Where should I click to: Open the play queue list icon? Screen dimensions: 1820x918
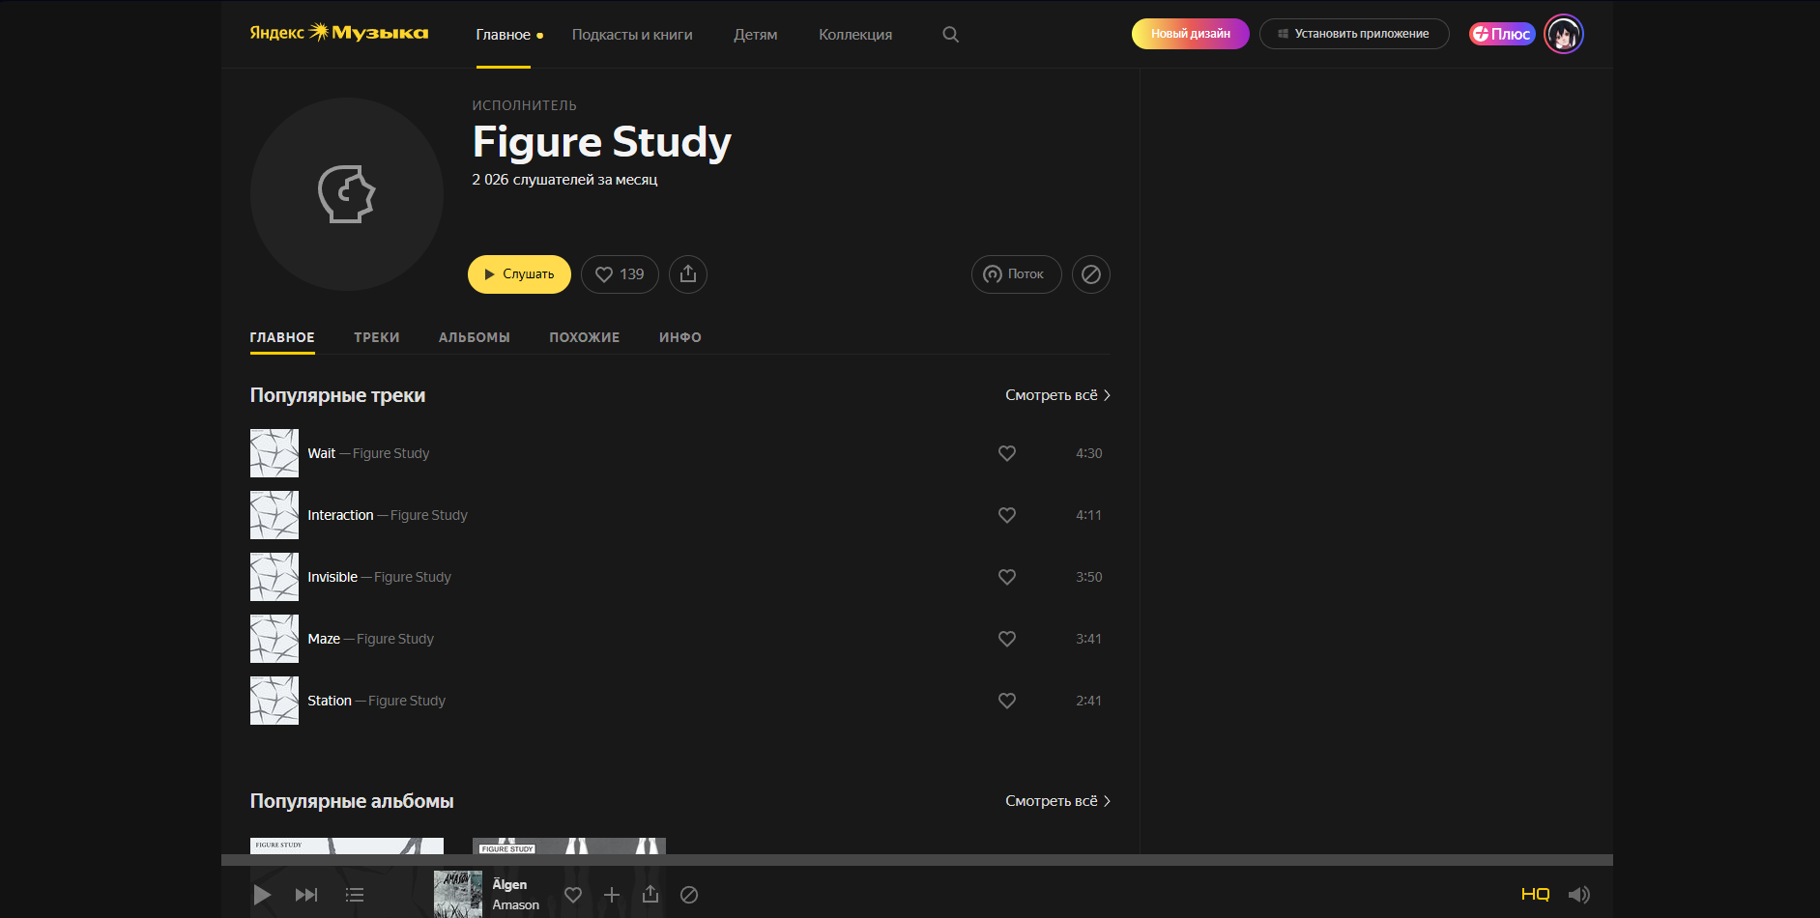355,895
